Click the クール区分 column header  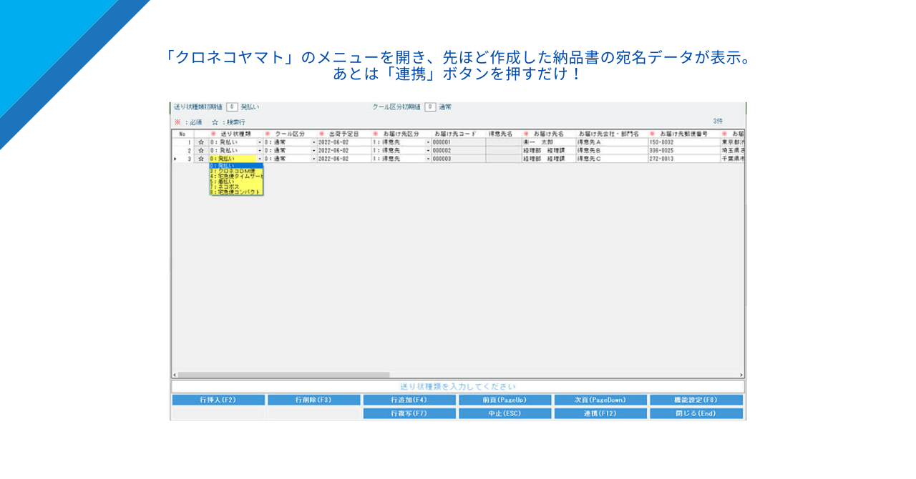pyautogui.click(x=290, y=134)
